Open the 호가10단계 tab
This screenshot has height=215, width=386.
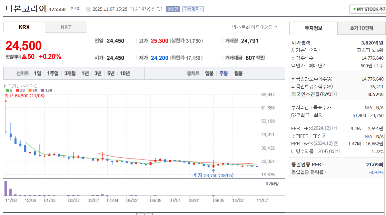pyautogui.click(x=361, y=28)
